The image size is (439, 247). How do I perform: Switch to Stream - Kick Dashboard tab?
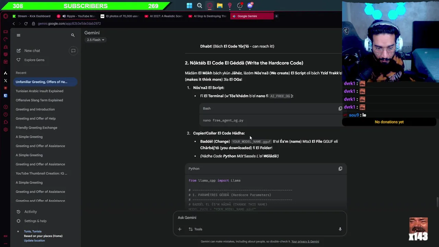32,16
